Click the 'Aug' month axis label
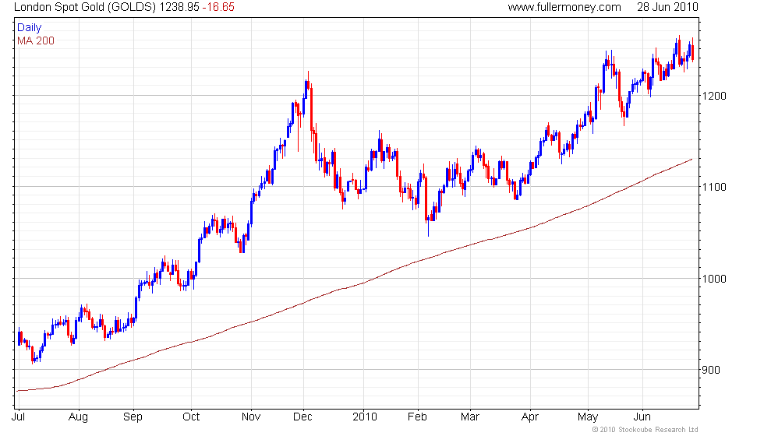 pyautogui.click(x=78, y=417)
